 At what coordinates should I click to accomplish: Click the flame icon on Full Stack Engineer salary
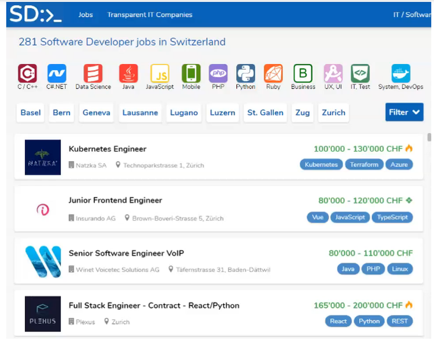[x=409, y=305]
